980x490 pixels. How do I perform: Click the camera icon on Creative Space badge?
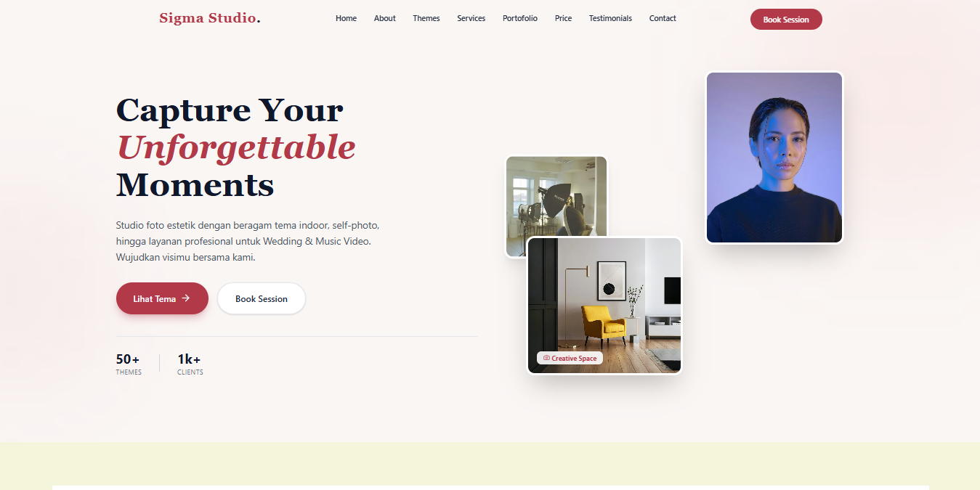click(546, 358)
